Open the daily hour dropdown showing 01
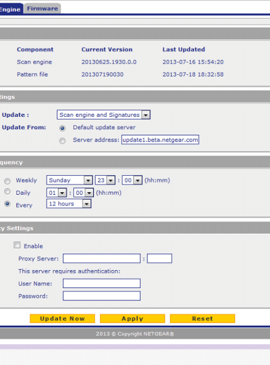The width and height of the screenshot is (270, 365). (57, 193)
